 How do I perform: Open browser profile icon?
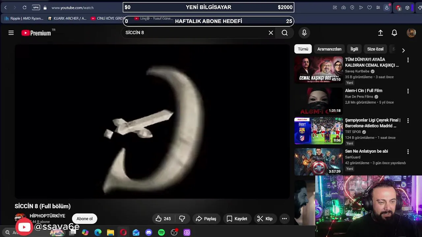(387, 7)
